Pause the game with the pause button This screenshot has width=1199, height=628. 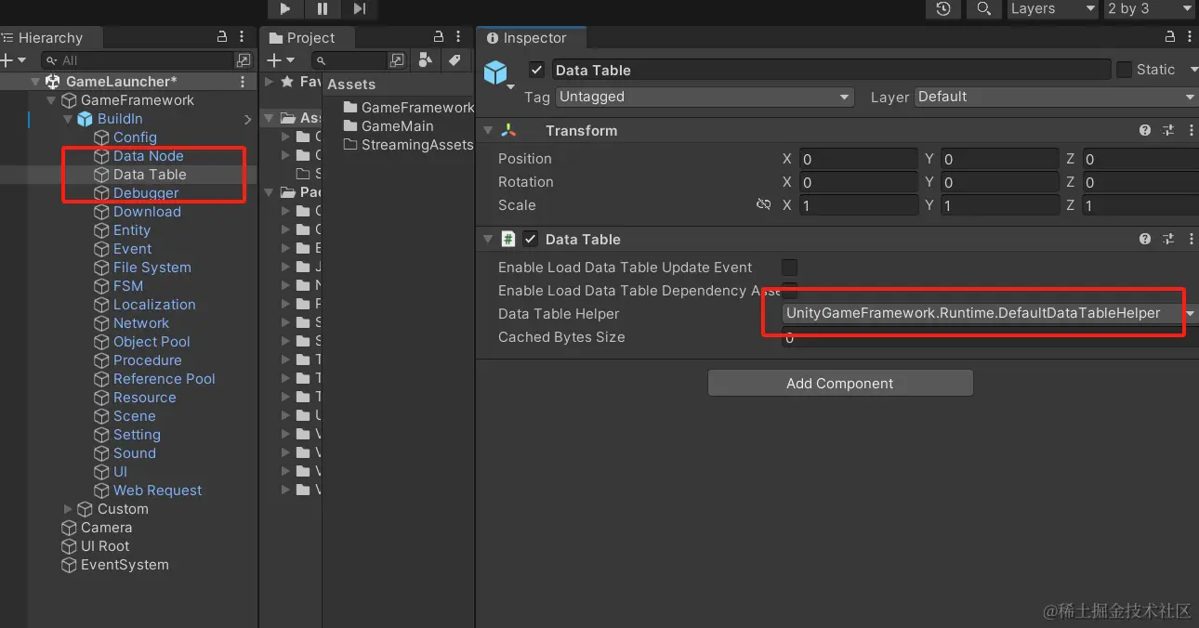click(x=323, y=8)
